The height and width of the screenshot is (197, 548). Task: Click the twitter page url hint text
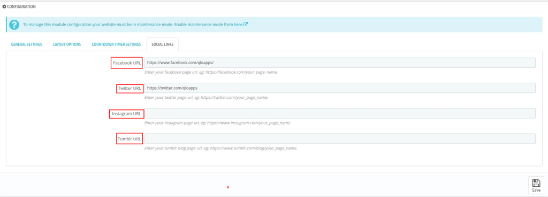[x=206, y=98]
